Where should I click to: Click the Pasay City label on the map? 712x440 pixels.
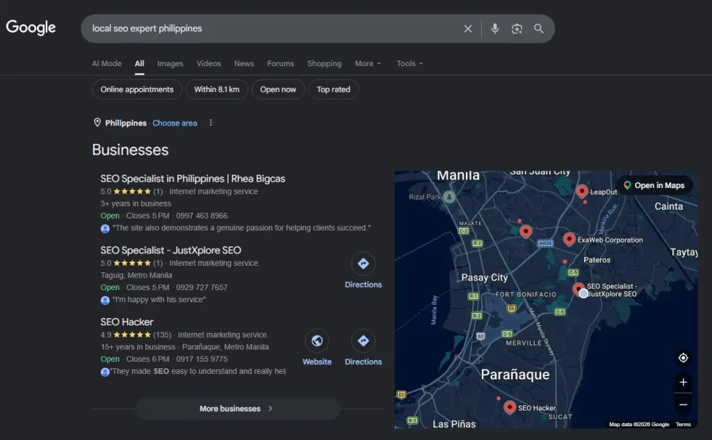(485, 278)
